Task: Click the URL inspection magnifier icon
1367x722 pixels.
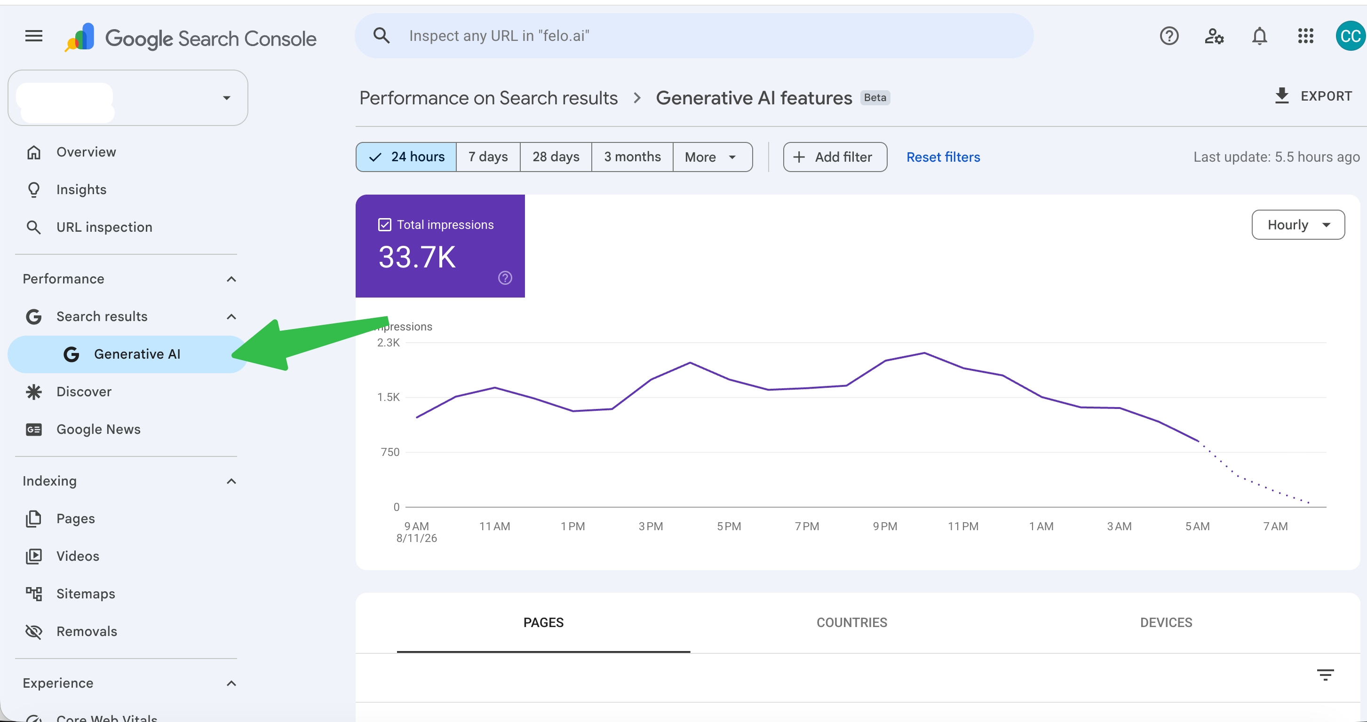Action: [34, 228]
